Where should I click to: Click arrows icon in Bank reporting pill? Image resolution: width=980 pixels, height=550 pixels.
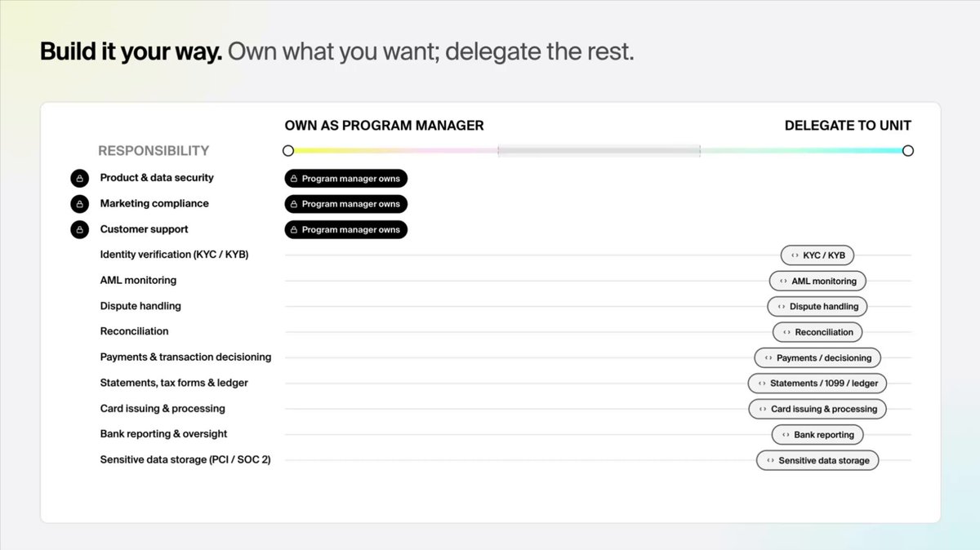click(x=786, y=435)
